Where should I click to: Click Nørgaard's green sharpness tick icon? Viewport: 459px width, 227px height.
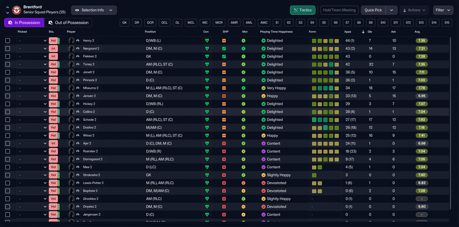point(224,49)
